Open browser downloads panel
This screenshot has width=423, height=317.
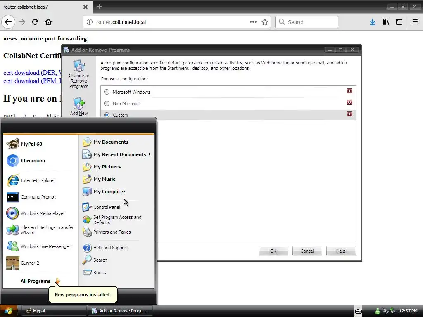coord(372,22)
